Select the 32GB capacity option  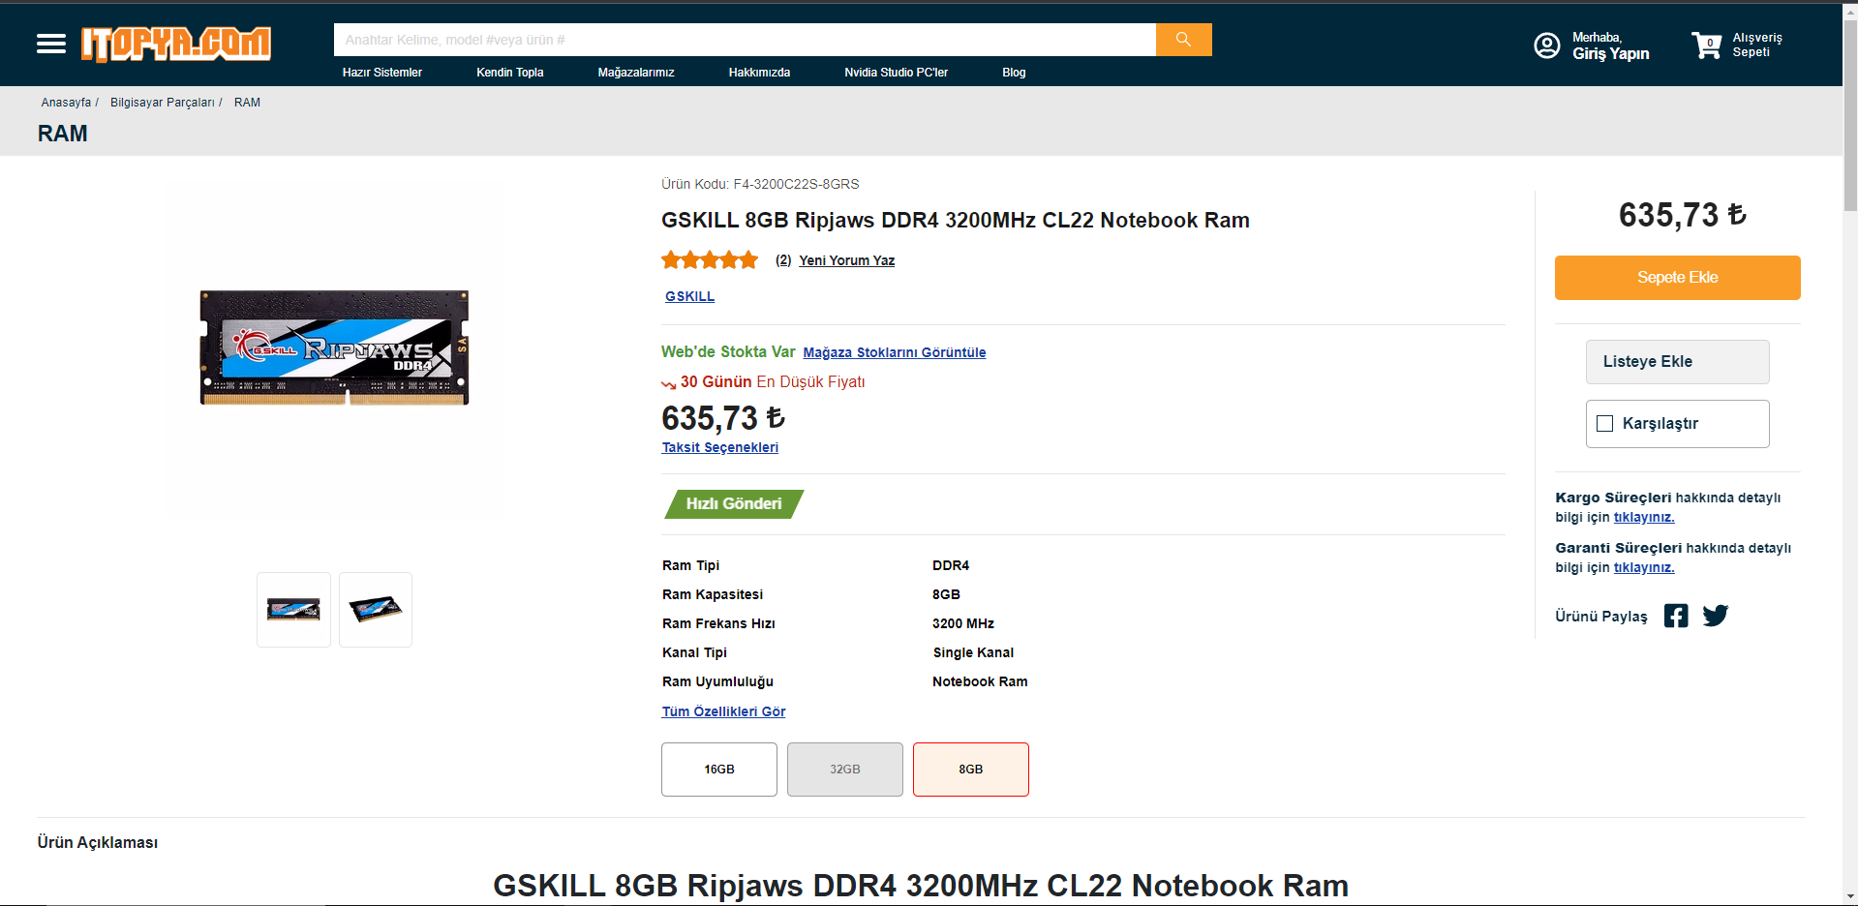coord(845,770)
